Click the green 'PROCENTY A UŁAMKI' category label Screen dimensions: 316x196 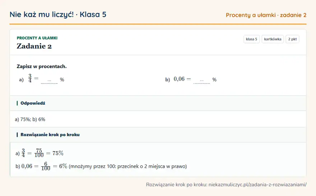pyautogui.click(x=37, y=38)
